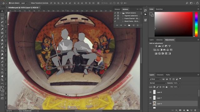The height and width of the screenshot is (112, 200).
Task: Click the Levels adjustment icon
Action: coord(159,46)
